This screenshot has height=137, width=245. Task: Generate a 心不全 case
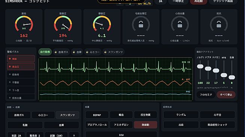218,115
